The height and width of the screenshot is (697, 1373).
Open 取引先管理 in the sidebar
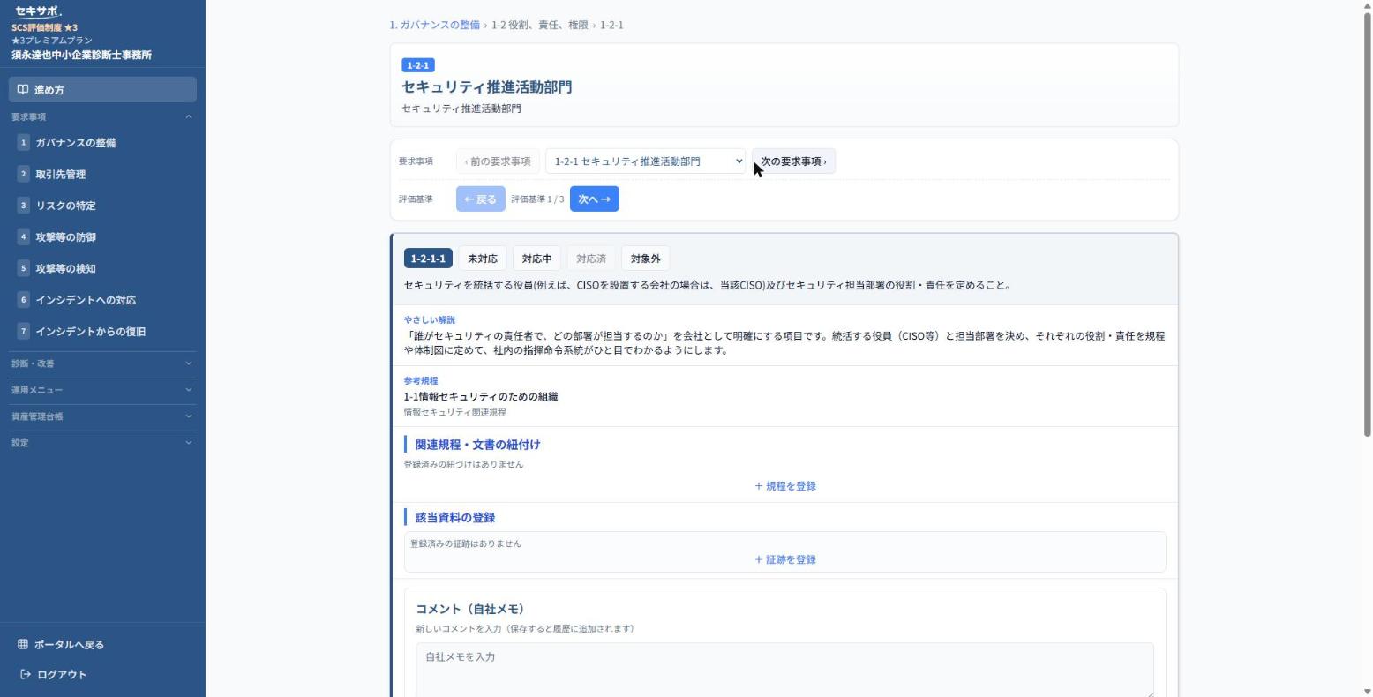102,174
